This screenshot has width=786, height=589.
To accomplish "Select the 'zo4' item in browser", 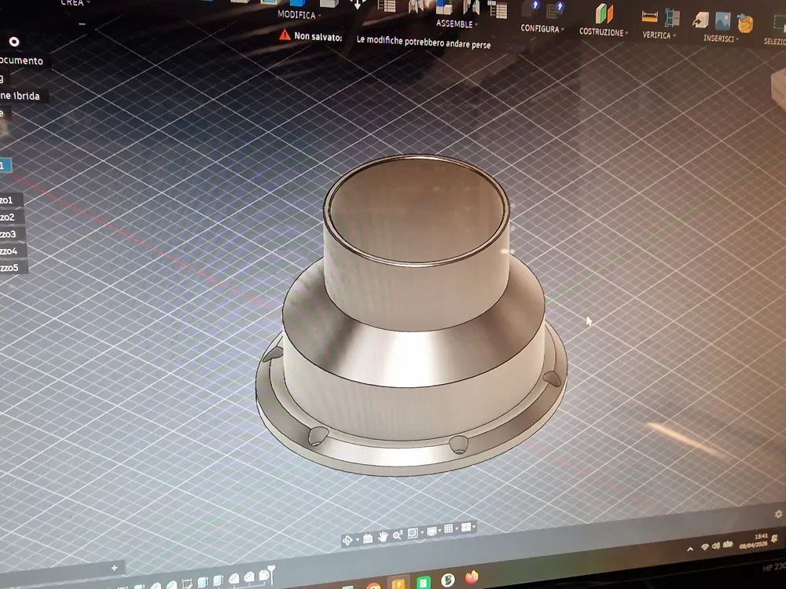I will click(x=13, y=251).
